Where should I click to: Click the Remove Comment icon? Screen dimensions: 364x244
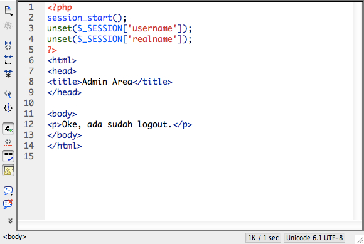click(x=8, y=204)
